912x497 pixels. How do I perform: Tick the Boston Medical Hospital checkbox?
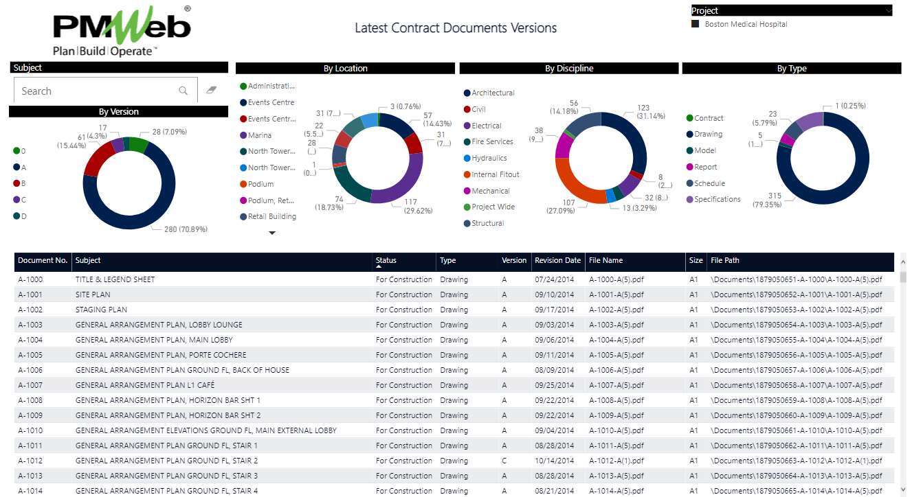(x=696, y=24)
